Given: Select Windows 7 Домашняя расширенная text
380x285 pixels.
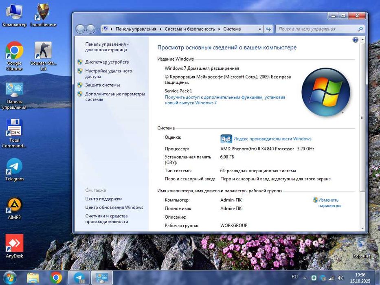Looking at the screenshot, I should 202,68.
